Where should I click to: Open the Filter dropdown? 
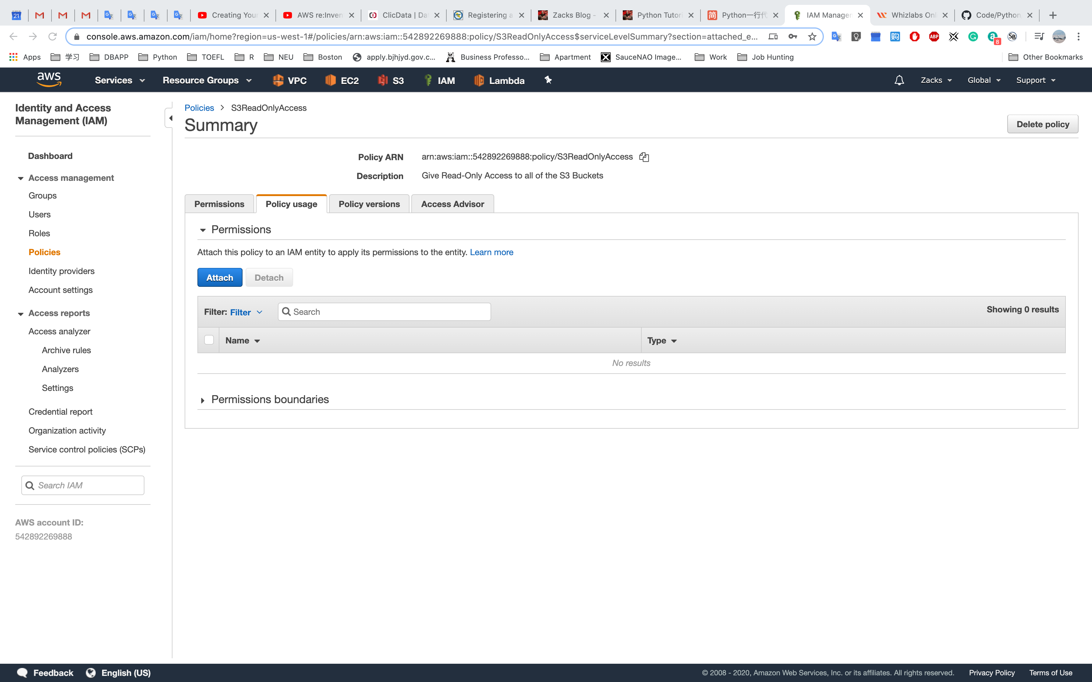(x=246, y=312)
